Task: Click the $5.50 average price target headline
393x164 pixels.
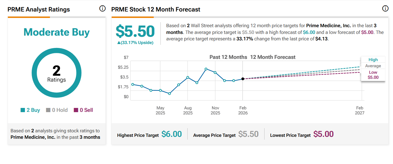Action: tap(135, 31)
